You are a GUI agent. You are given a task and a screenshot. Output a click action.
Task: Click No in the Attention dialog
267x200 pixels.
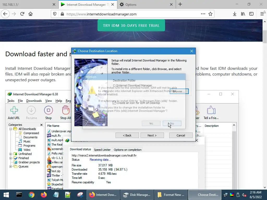click(x=172, y=123)
